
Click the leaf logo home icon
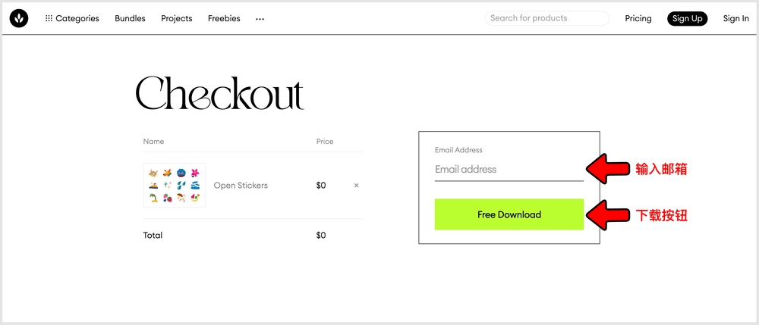(19, 18)
